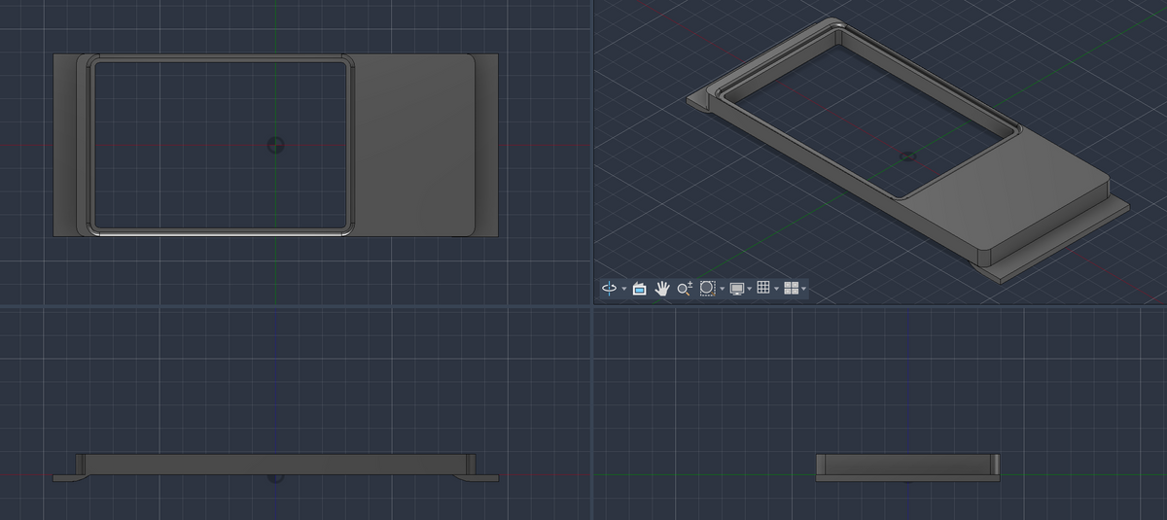Select the Zoom magnifier tool

(x=685, y=289)
